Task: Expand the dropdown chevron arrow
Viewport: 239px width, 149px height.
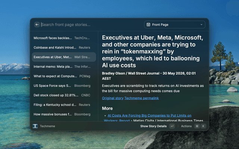Action: 201,25
